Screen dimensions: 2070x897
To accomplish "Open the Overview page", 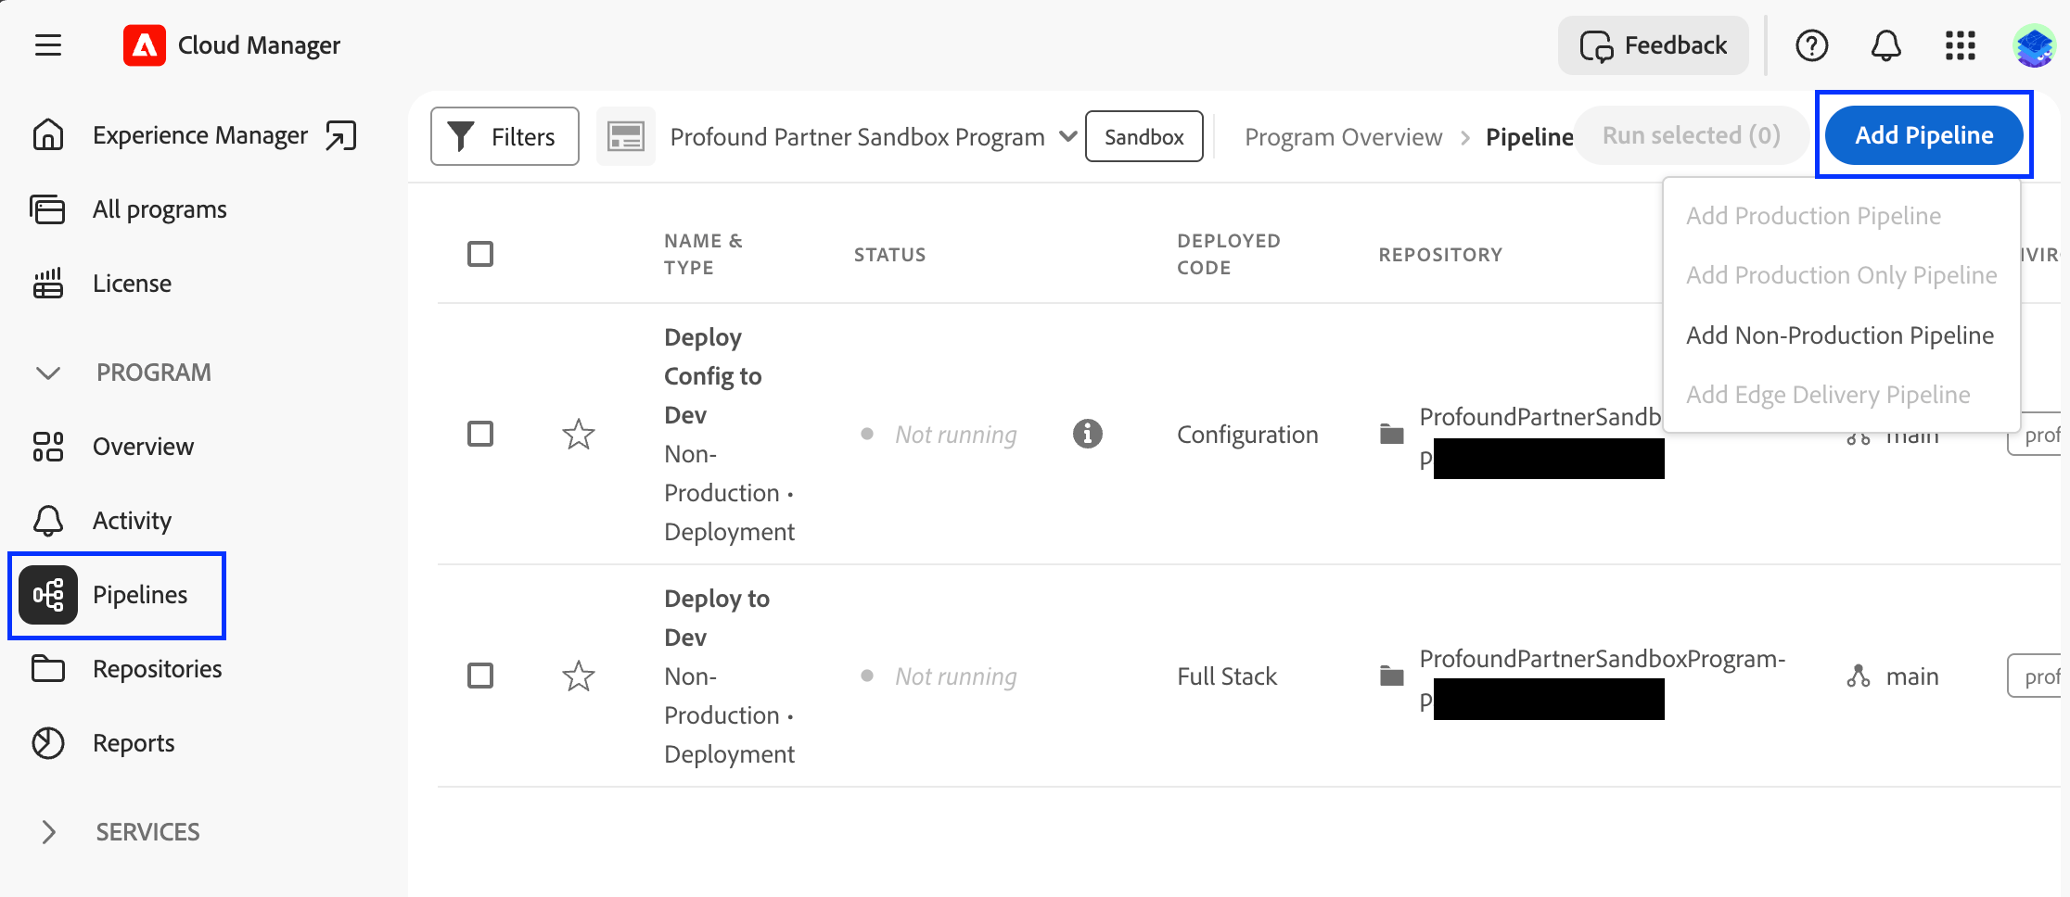I will [143, 447].
